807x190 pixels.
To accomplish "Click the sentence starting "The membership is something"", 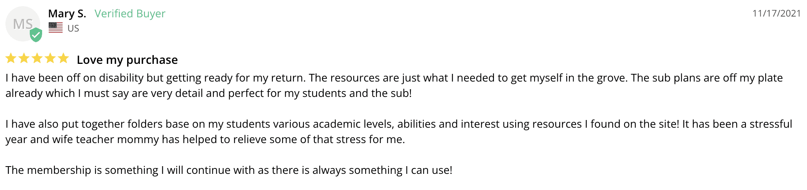I will coord(228,170).
